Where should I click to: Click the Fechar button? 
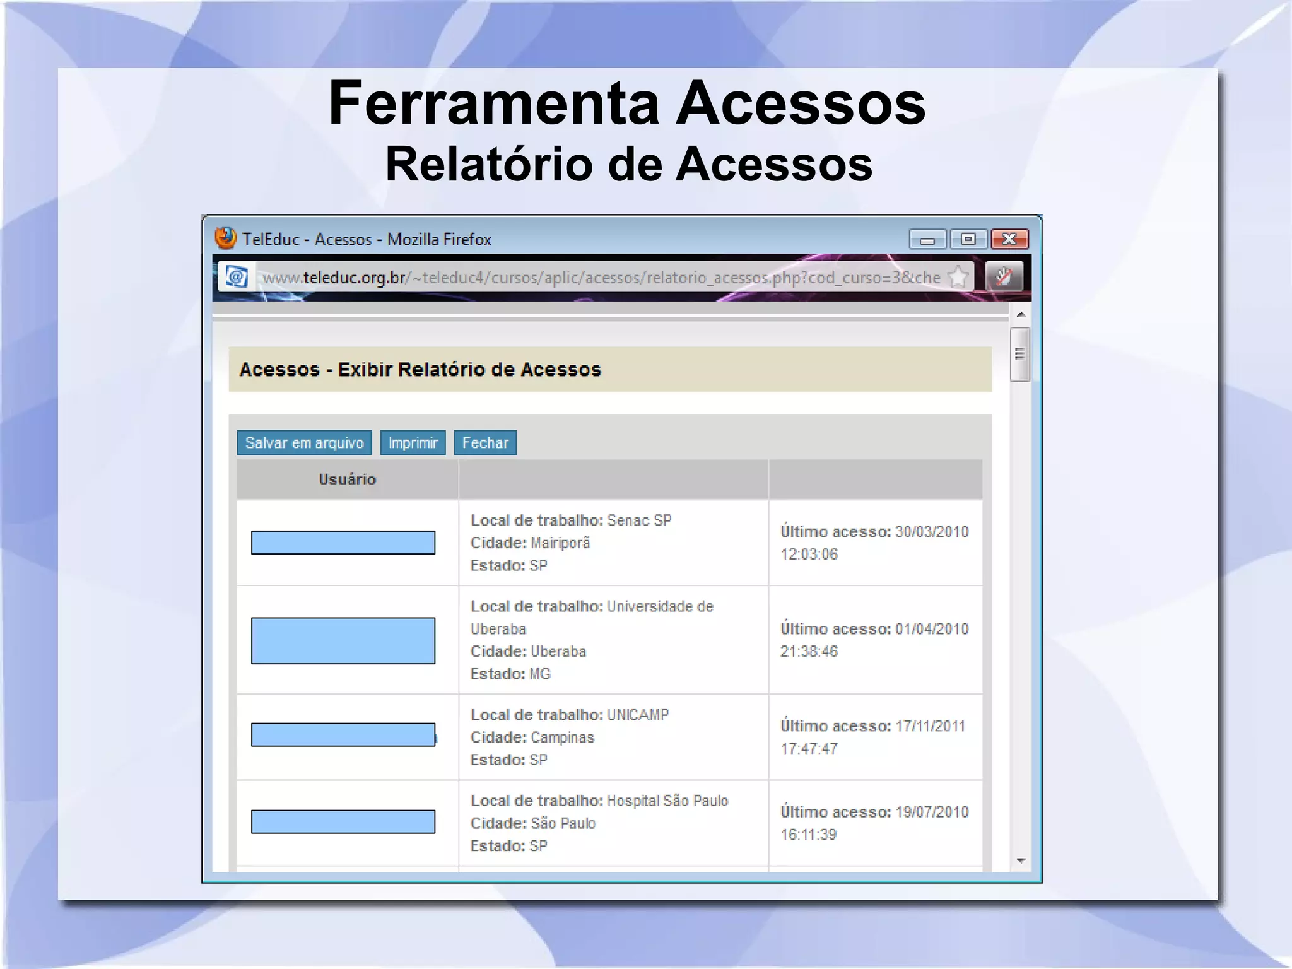click(485, 443)
